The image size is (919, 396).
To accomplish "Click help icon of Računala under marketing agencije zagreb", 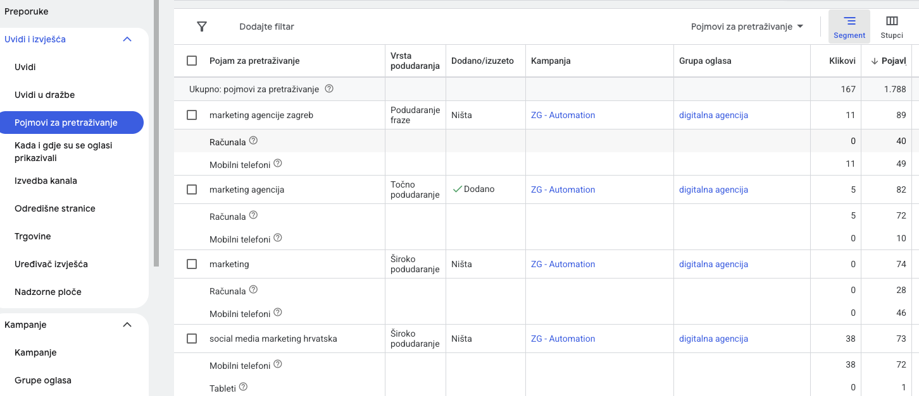I will coord(253,141).
